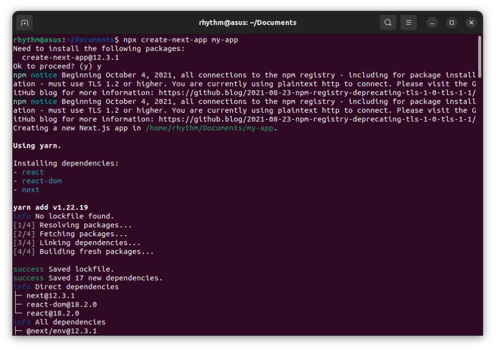Select the react dependency entry
The height and width of the screenshot is (350, 496).
[x=33, y=172]
